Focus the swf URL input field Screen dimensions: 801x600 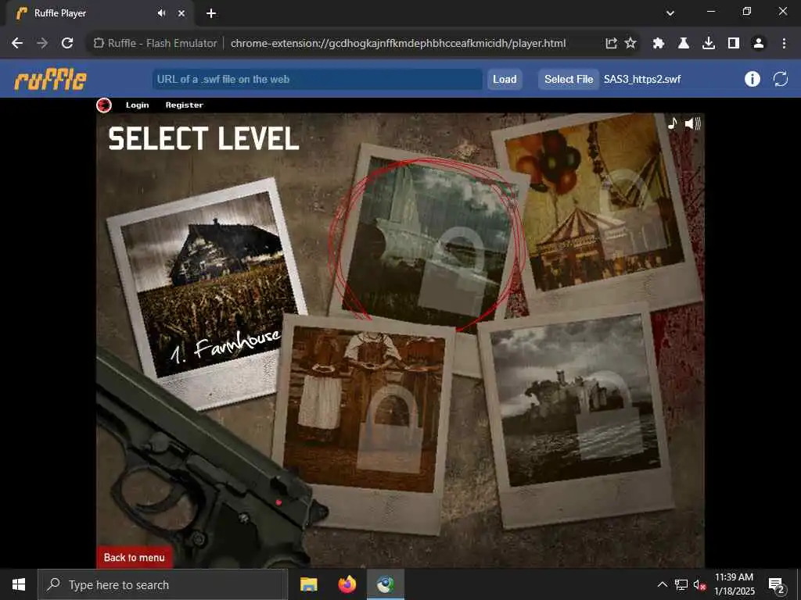coord(318,80)
